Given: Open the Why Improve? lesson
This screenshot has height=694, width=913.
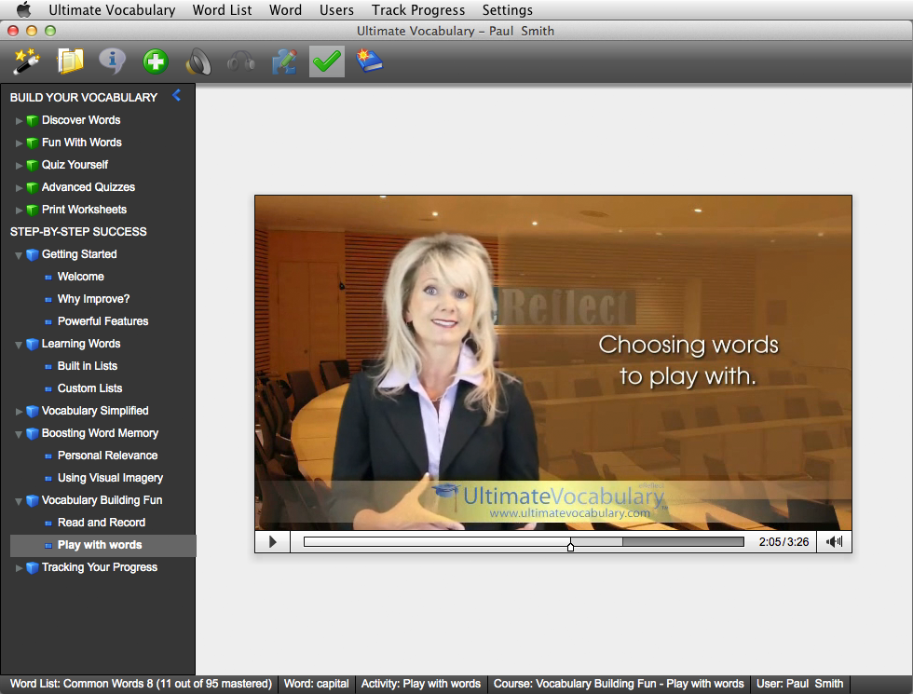Looking at the screenshot, I should [93, 299].
